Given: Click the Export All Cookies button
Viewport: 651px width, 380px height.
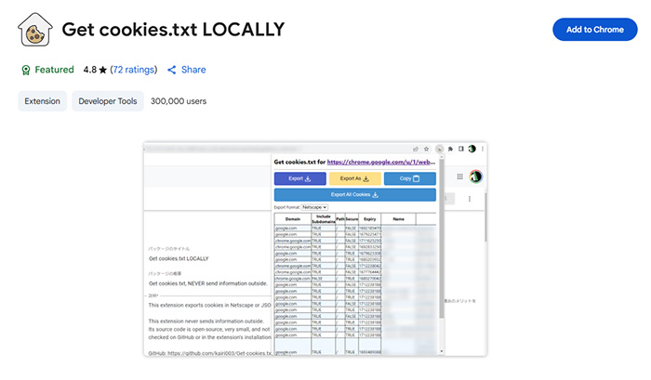Looking at the screenshot, I should (x=354, y=194).
